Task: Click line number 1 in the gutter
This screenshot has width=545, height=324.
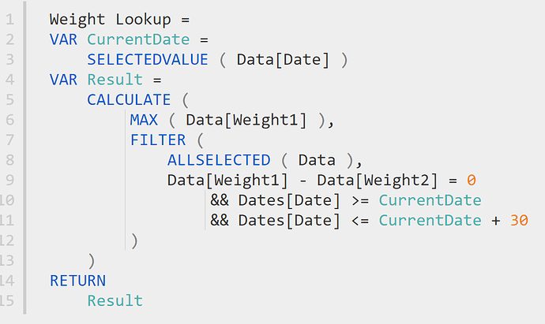Action: [10, 20]
